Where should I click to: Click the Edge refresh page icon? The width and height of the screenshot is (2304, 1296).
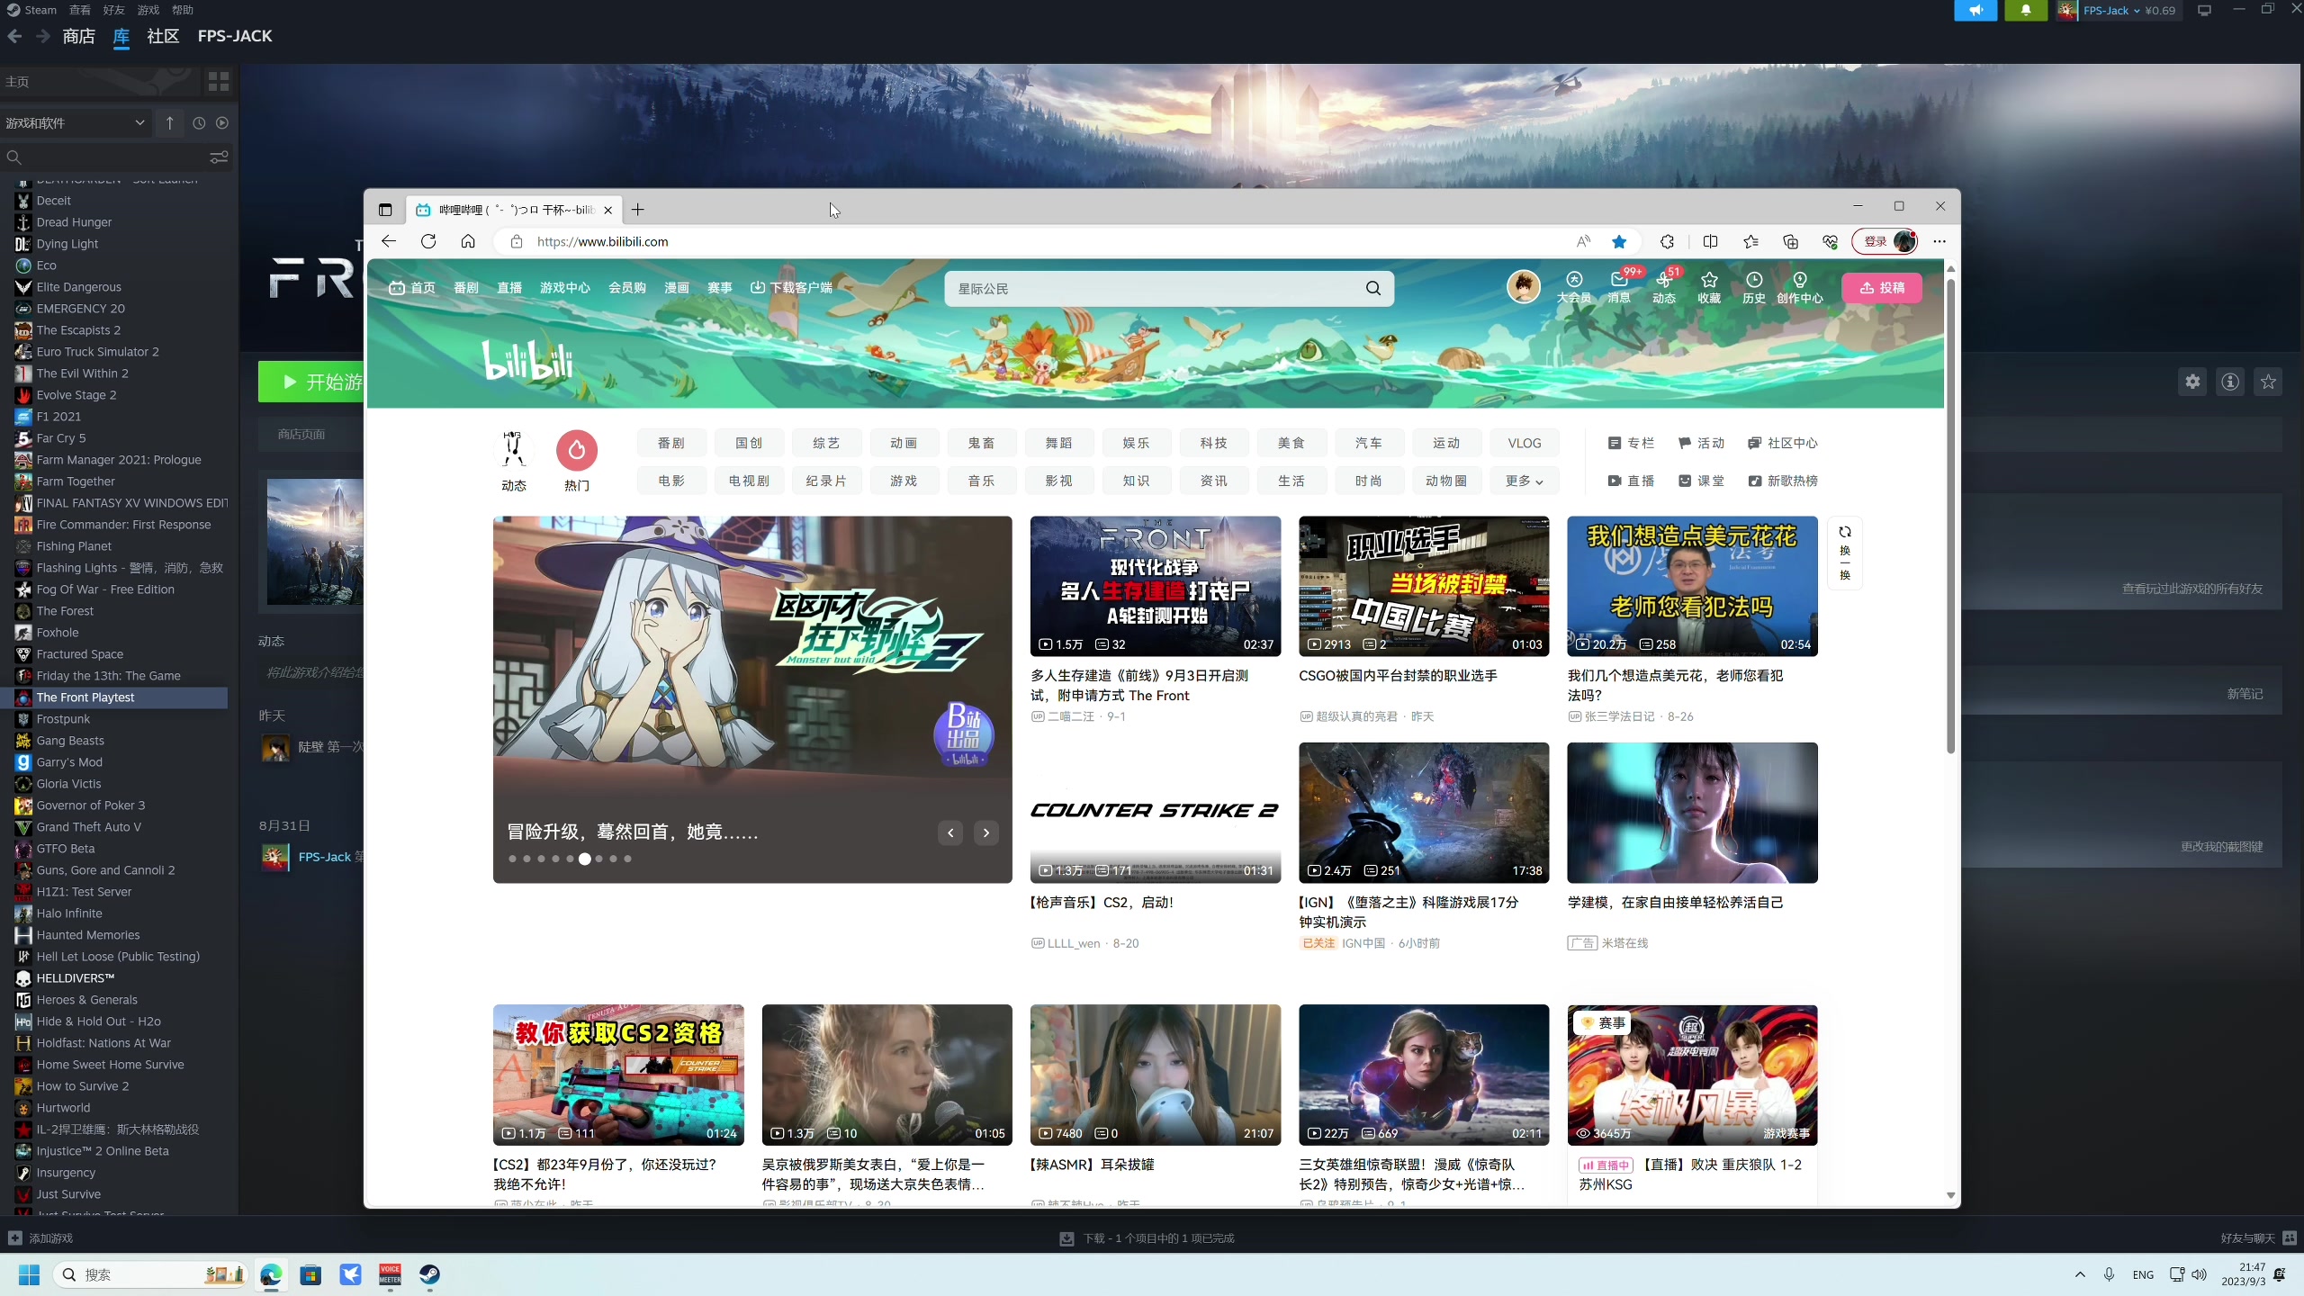[x=428, y=241]
